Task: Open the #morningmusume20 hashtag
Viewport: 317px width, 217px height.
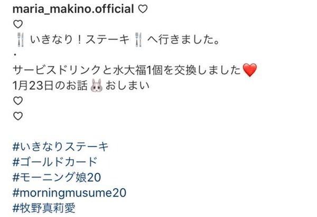Action: (69, 193)
